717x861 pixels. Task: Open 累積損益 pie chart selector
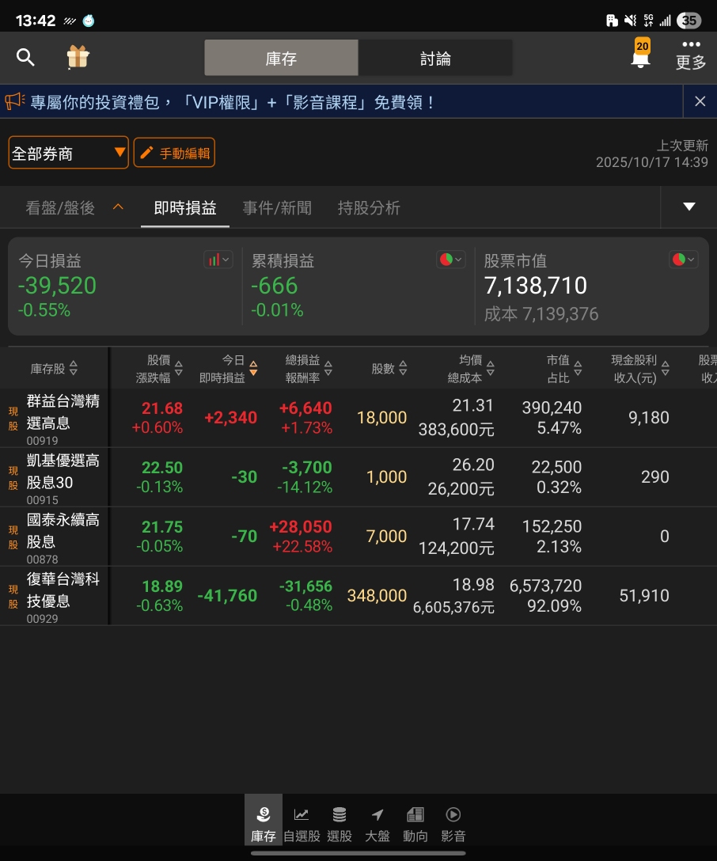tap(451, 260)
